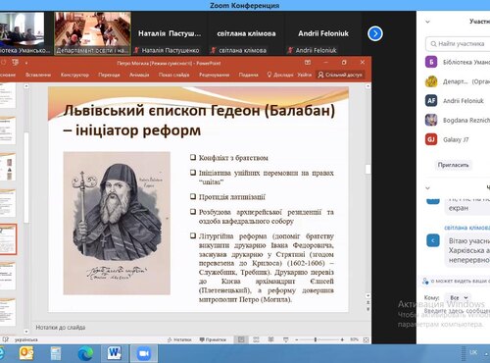Open the Конструктор ribbon tab
Image resolution: width=490 pixels, height=363 pixels.
pyautogui.click(x=74, y=75)
